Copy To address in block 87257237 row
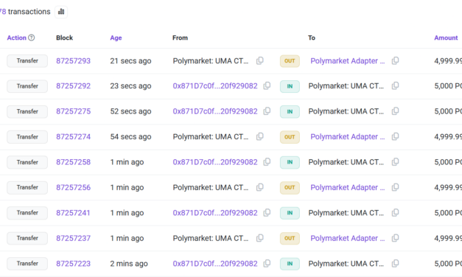The image size is (462, 277). [395, 238]
